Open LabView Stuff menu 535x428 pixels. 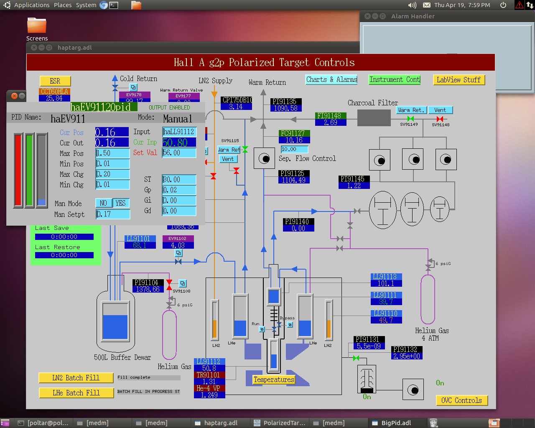tap(459, 80)
